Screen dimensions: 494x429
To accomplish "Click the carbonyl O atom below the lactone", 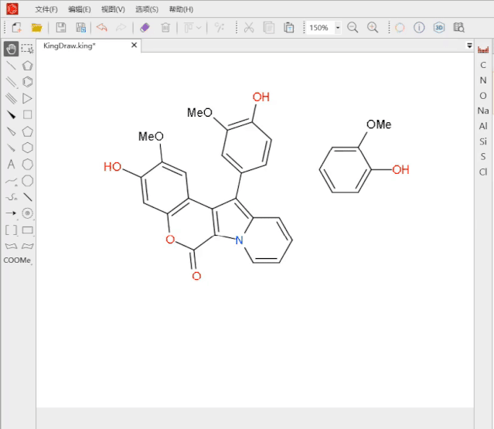I will 196,276.
